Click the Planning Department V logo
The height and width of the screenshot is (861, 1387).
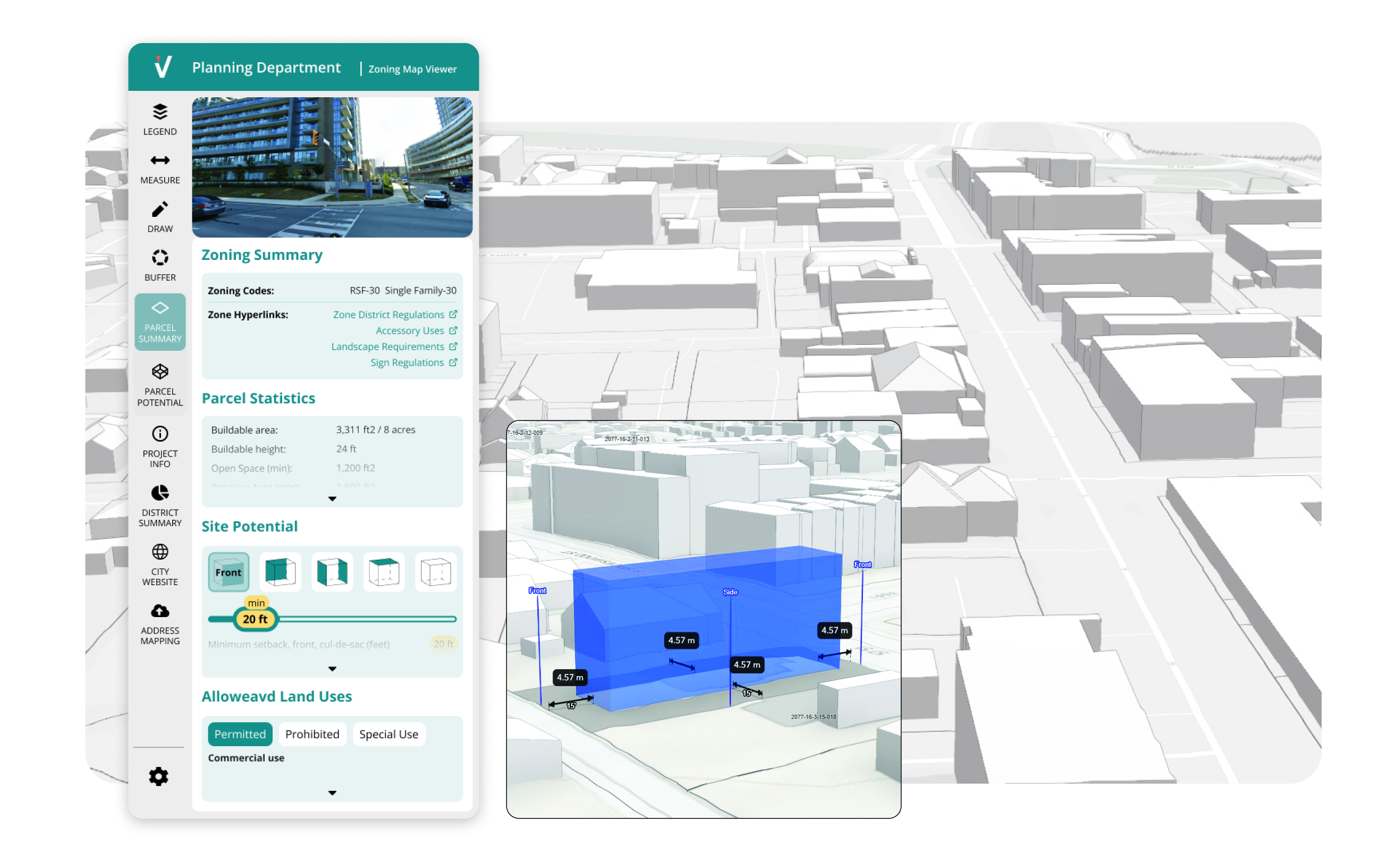pyautogui.click(x=164, y=66)
